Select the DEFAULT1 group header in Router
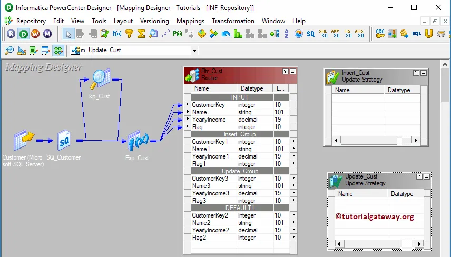Viewport: 451px width, 257px height. [240, 207]
